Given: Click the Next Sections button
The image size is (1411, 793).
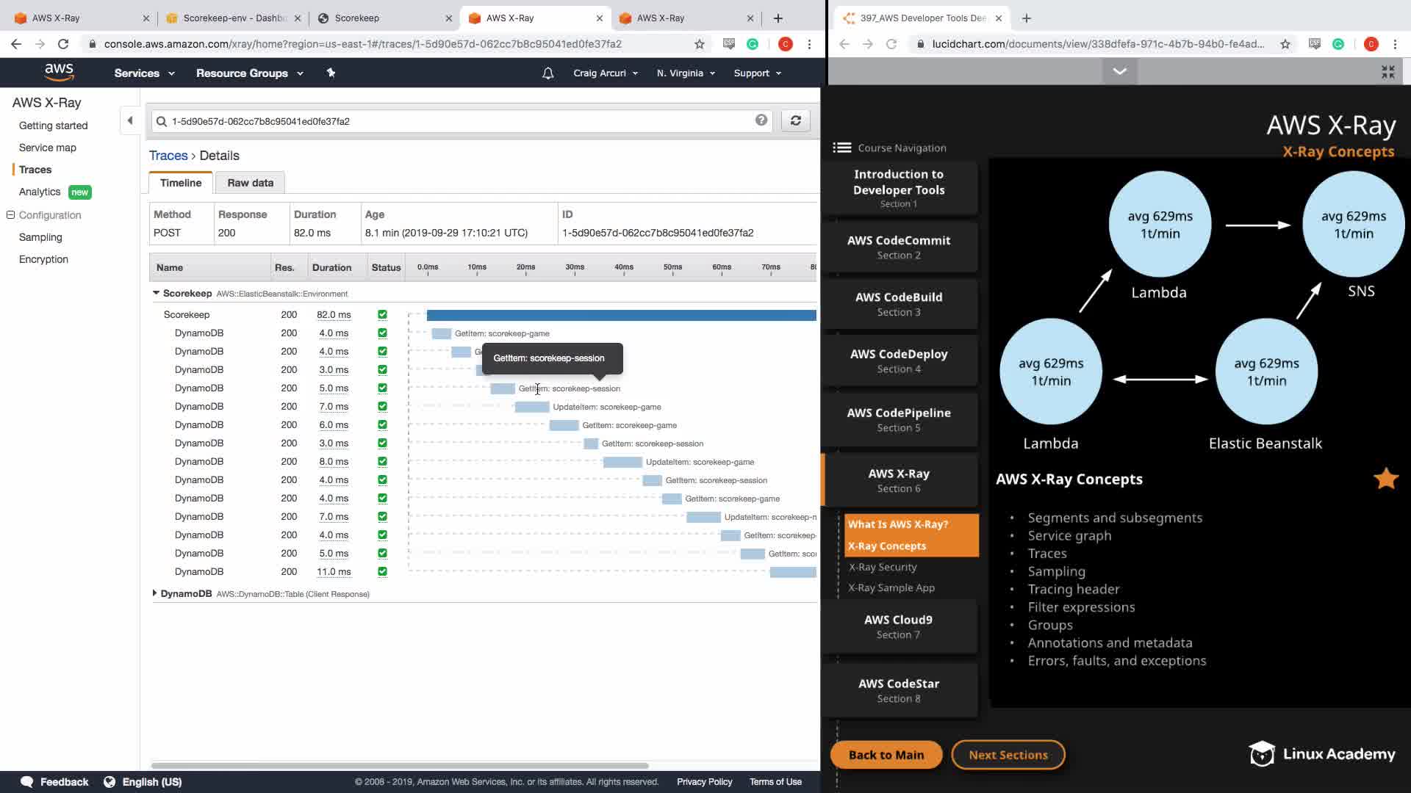Looking at the screenshot, I should pos(1008,755).
